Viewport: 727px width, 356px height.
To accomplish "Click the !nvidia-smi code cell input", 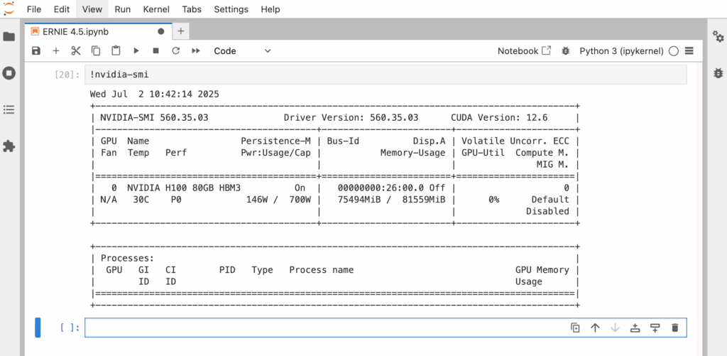I will (386, 75).
